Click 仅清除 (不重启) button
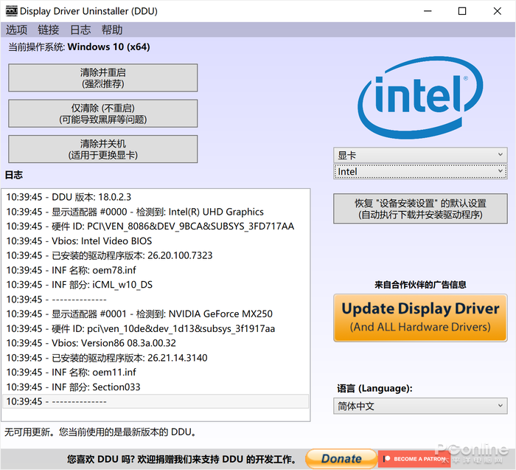The image size is (516, 470). (102, 114)
